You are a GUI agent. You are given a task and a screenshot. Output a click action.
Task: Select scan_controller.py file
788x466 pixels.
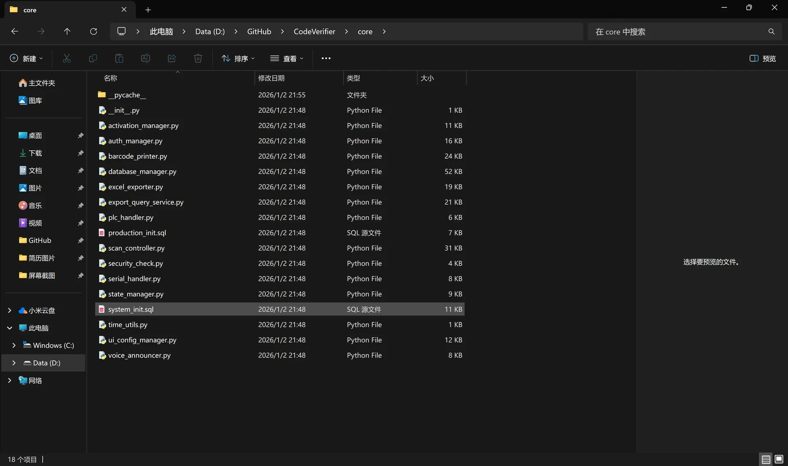point(280,248)
